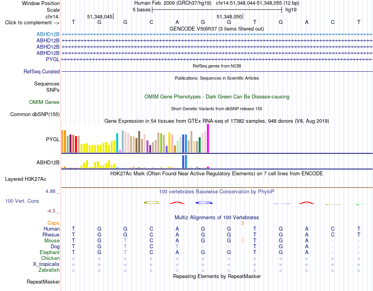This screenshot has height=291, width=373.
Task: Click the 'Click to complement -->' label
Action: 32,23
